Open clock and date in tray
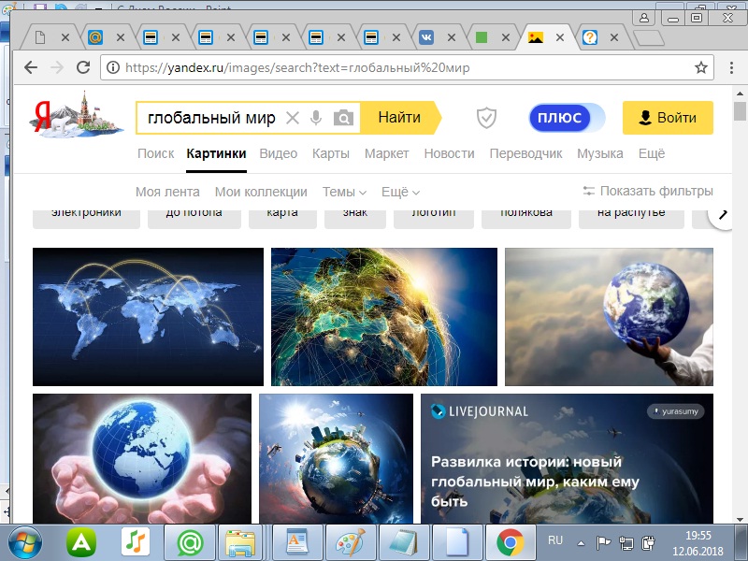Viewport: 748px width, 561px height. (698, 543)
